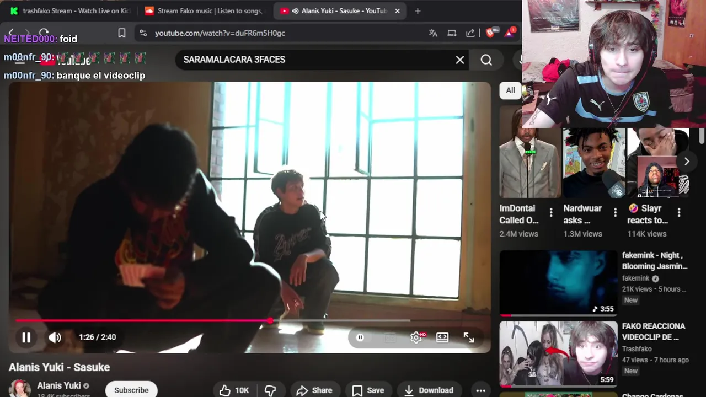Open Brave Shields lion icon
The height and width of the screenshot is (397, 706).
[x=490, y=33]
